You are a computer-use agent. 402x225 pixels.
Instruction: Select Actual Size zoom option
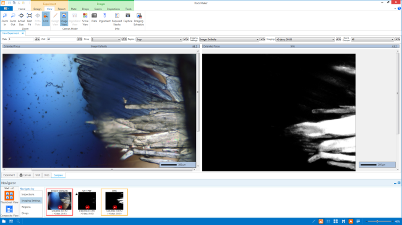click(x=21, y=19)
